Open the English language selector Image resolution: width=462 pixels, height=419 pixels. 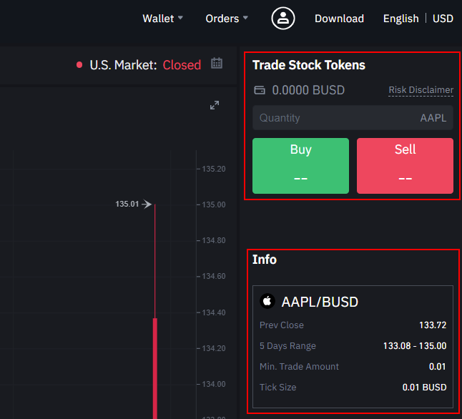pyautogui.click(x=400, y=19)
